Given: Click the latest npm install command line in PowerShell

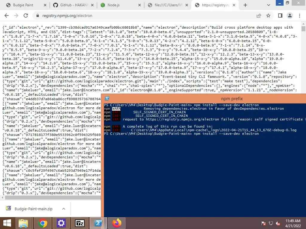Looking at the screenshot, I should pos(181,134).
